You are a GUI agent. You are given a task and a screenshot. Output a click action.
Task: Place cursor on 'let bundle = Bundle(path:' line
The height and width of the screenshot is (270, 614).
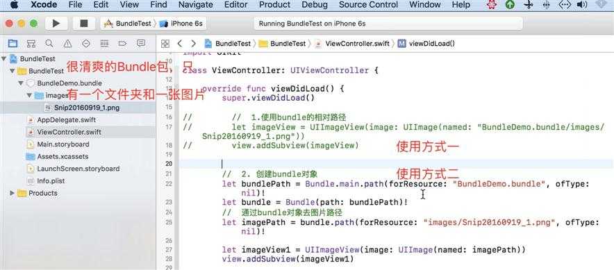315,202
